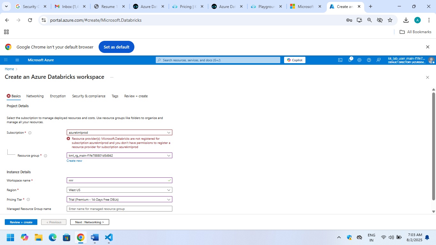Image resolution: width=436 pixels, height=245 pixels.
Task: View site information icon in address bar
Action: (44, 20)
